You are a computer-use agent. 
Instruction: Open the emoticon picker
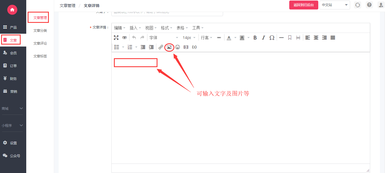(x=178, y=47)
